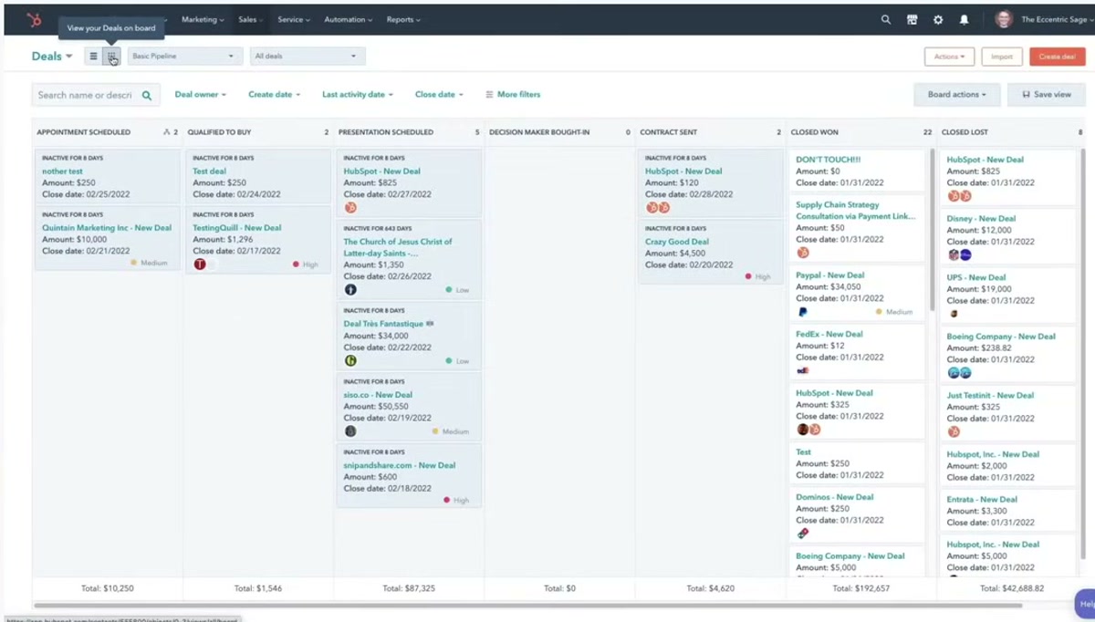Open the Crazy Good Deal link
Viewport: 1095px width, 622px height.
coord(676,242)
